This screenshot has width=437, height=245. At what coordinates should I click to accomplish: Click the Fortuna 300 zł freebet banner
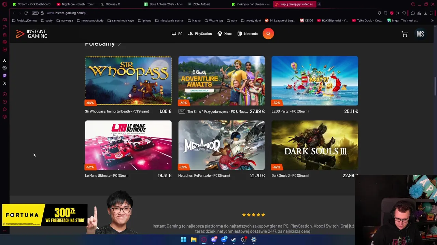(x=45, y=215)
